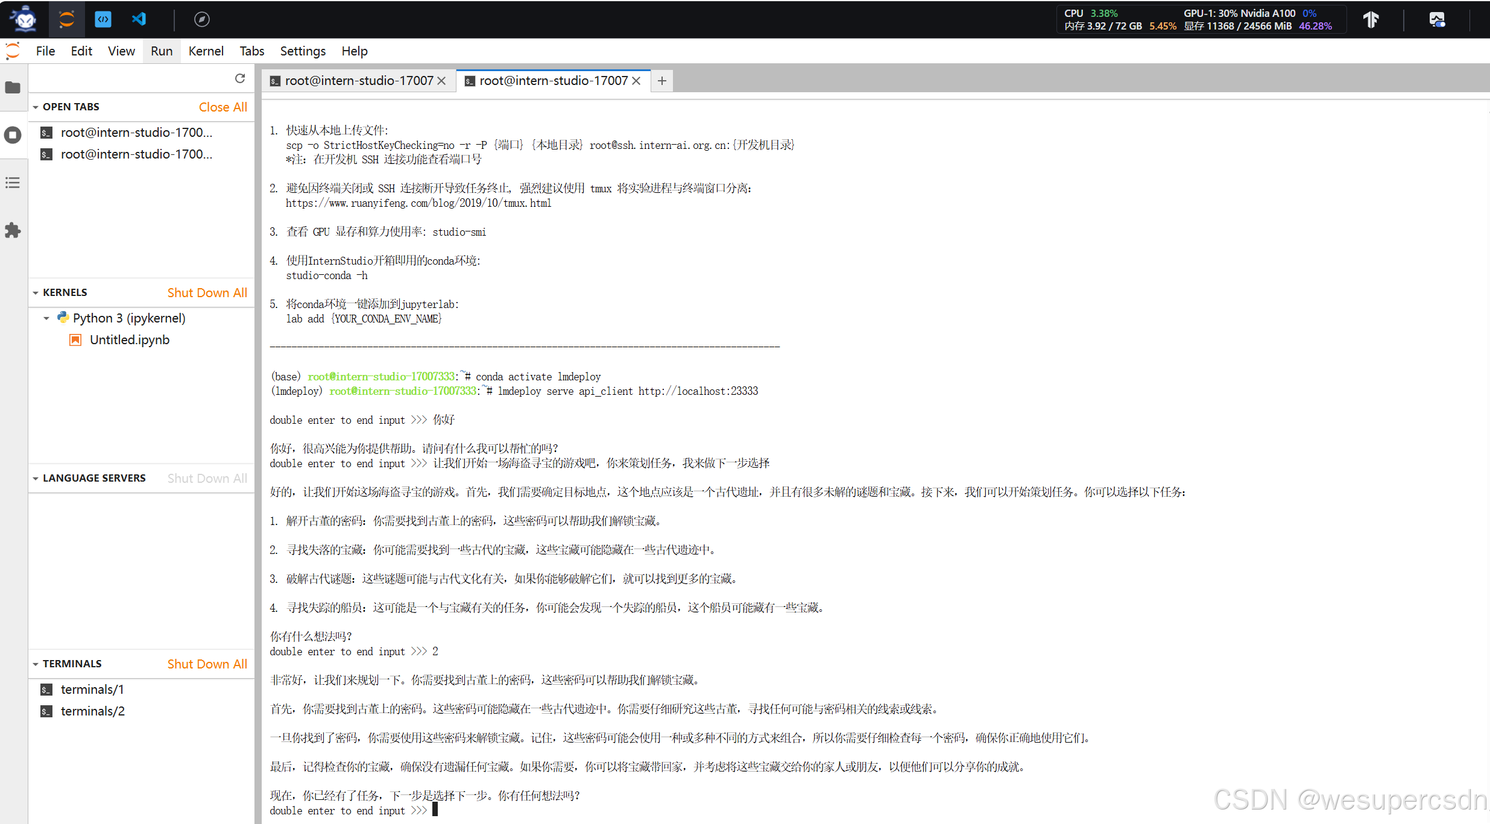Click the compass icon in the top bar
The height and width of the screenshot is (824, 1490).
(x=201, y=19)
